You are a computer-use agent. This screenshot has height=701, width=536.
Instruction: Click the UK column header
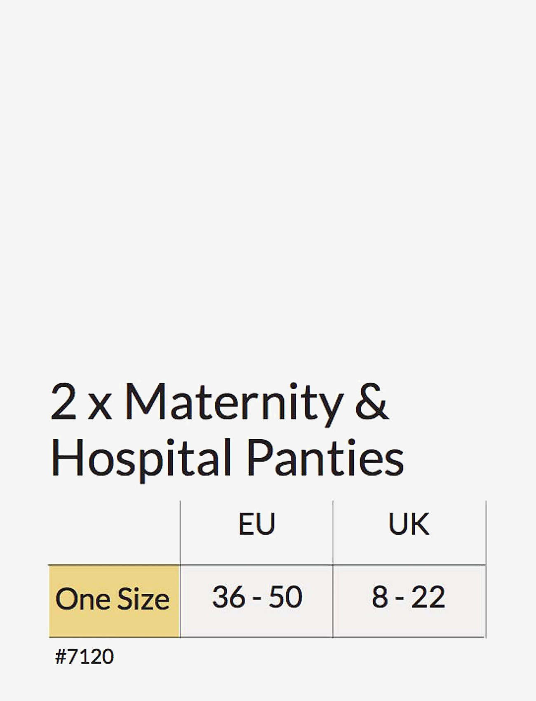click(409, 524)
